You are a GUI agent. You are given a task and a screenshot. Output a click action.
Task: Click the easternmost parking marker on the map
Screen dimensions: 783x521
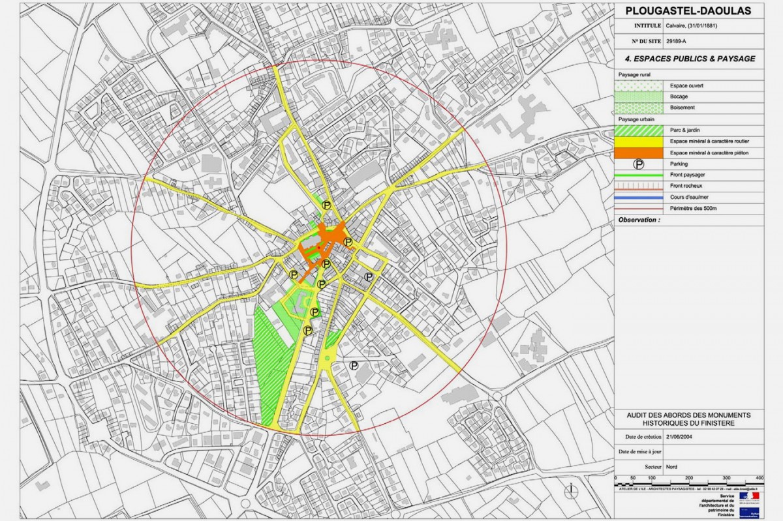[369, 276]
